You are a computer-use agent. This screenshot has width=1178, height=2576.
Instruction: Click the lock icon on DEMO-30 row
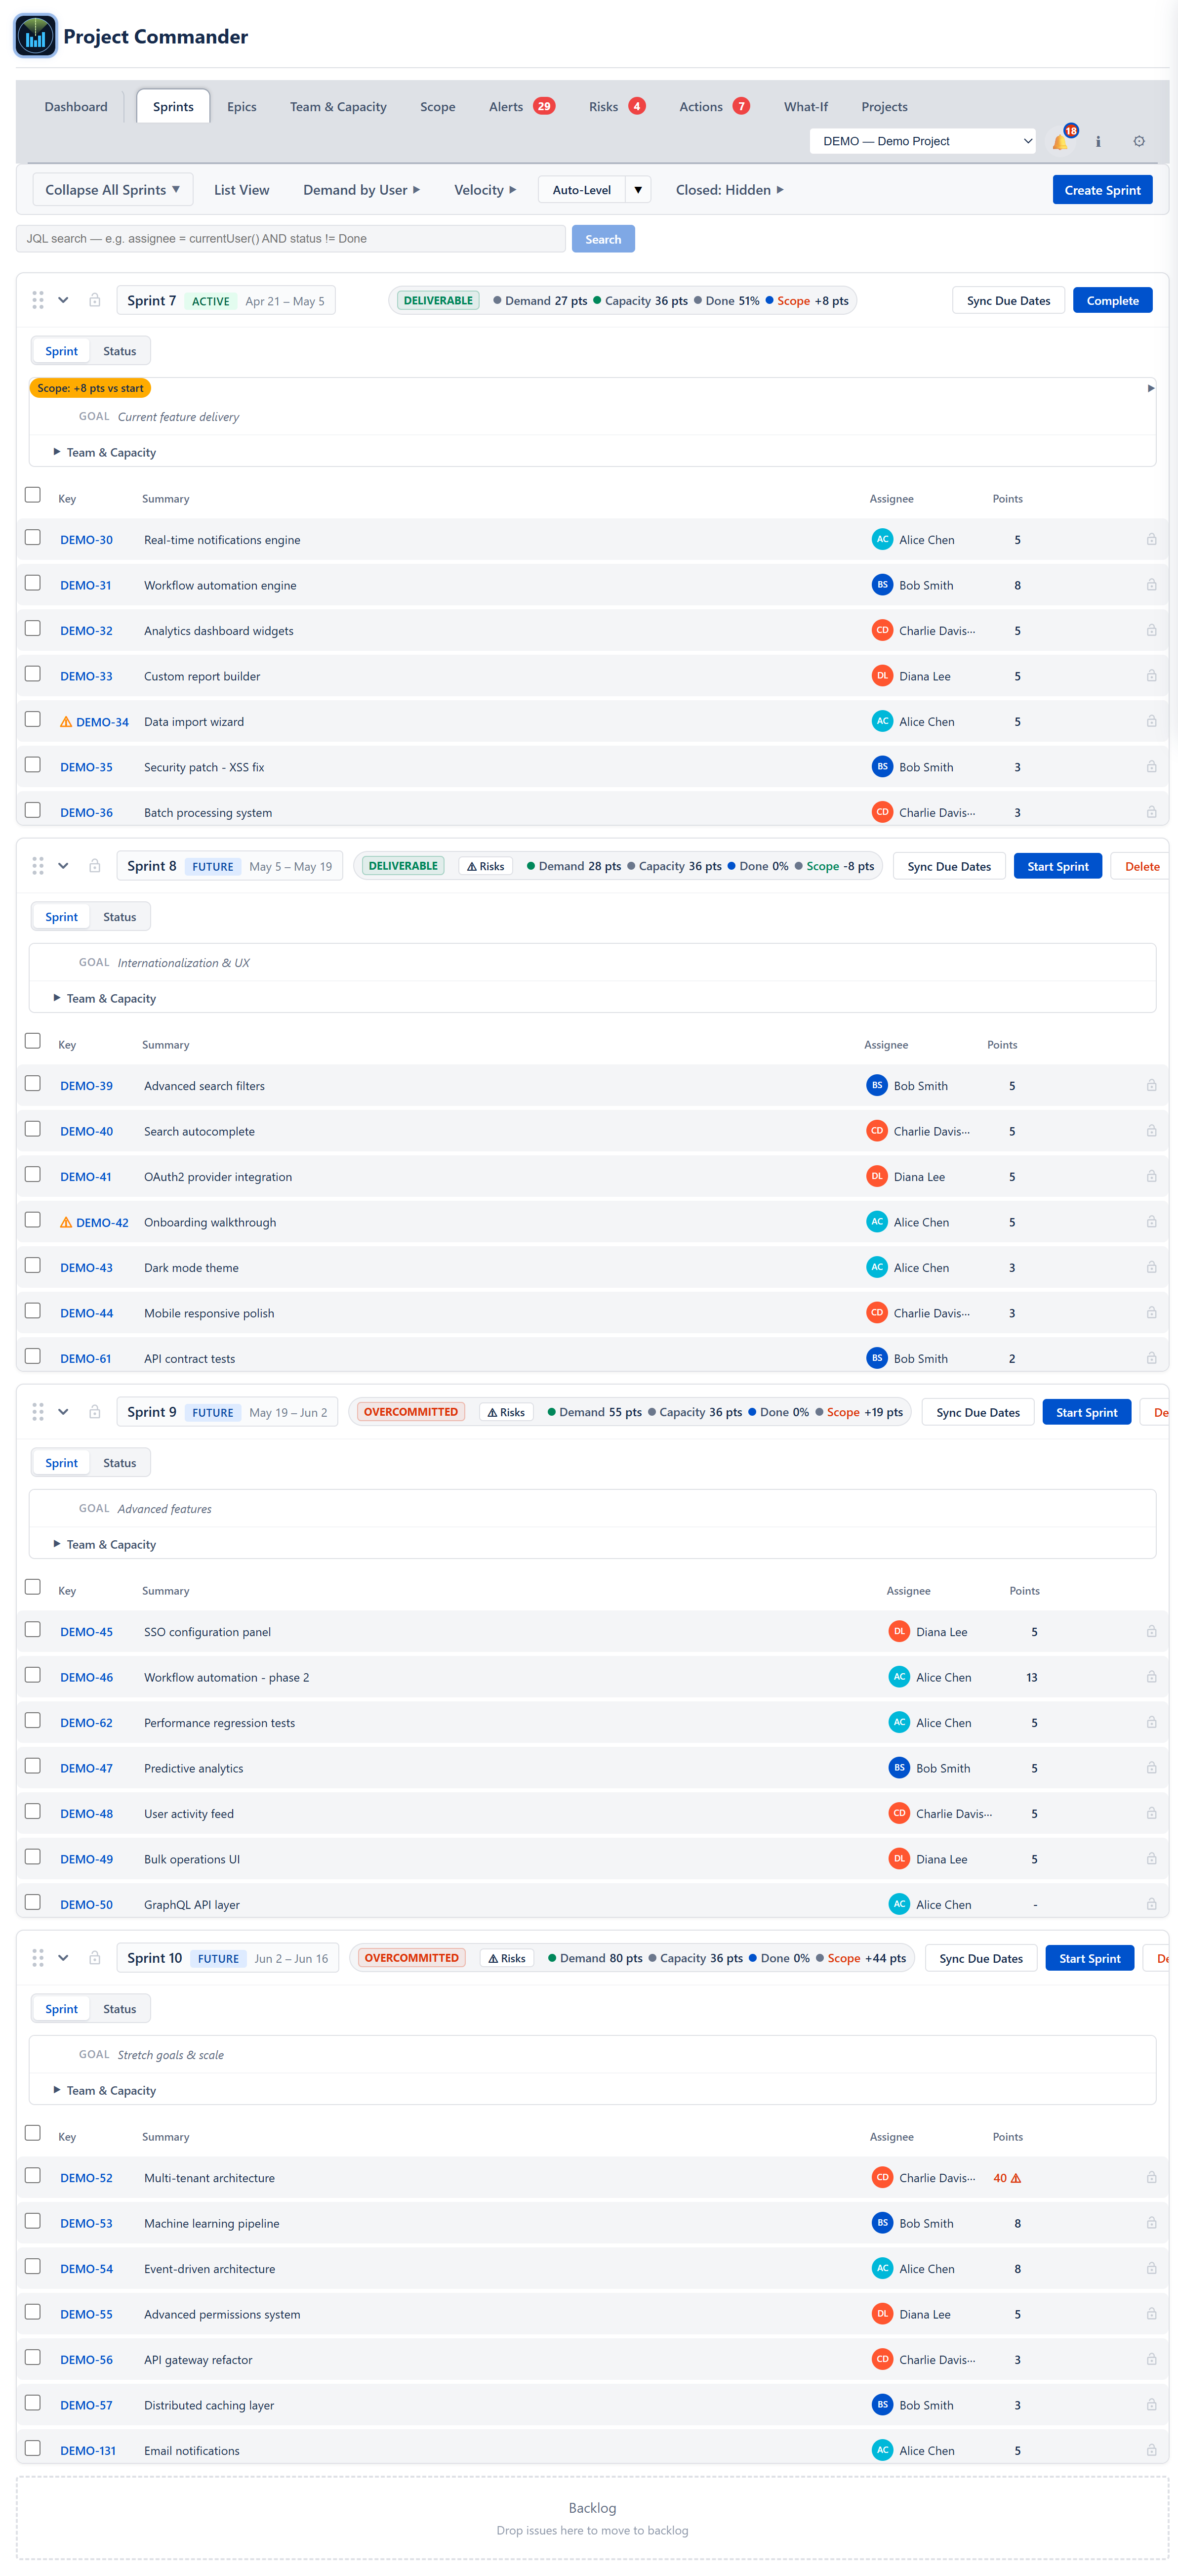1151,539
